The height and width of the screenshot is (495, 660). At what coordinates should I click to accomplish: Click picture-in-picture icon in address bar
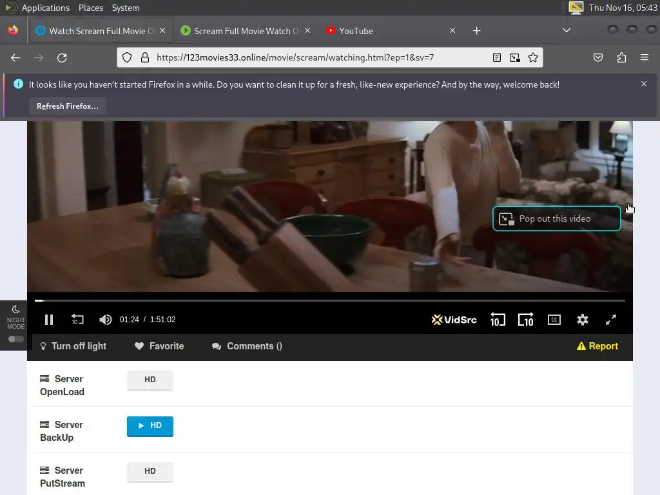point(515,57)
